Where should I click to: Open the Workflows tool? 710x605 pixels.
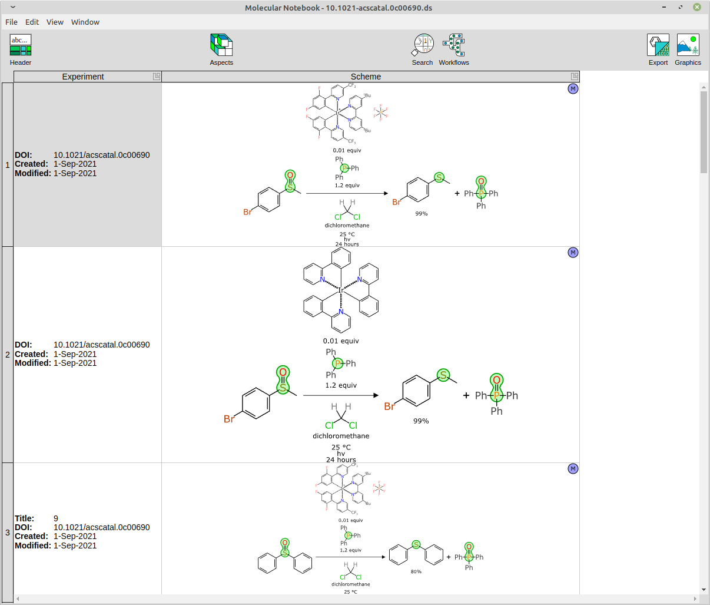click(x=454, y=49)
